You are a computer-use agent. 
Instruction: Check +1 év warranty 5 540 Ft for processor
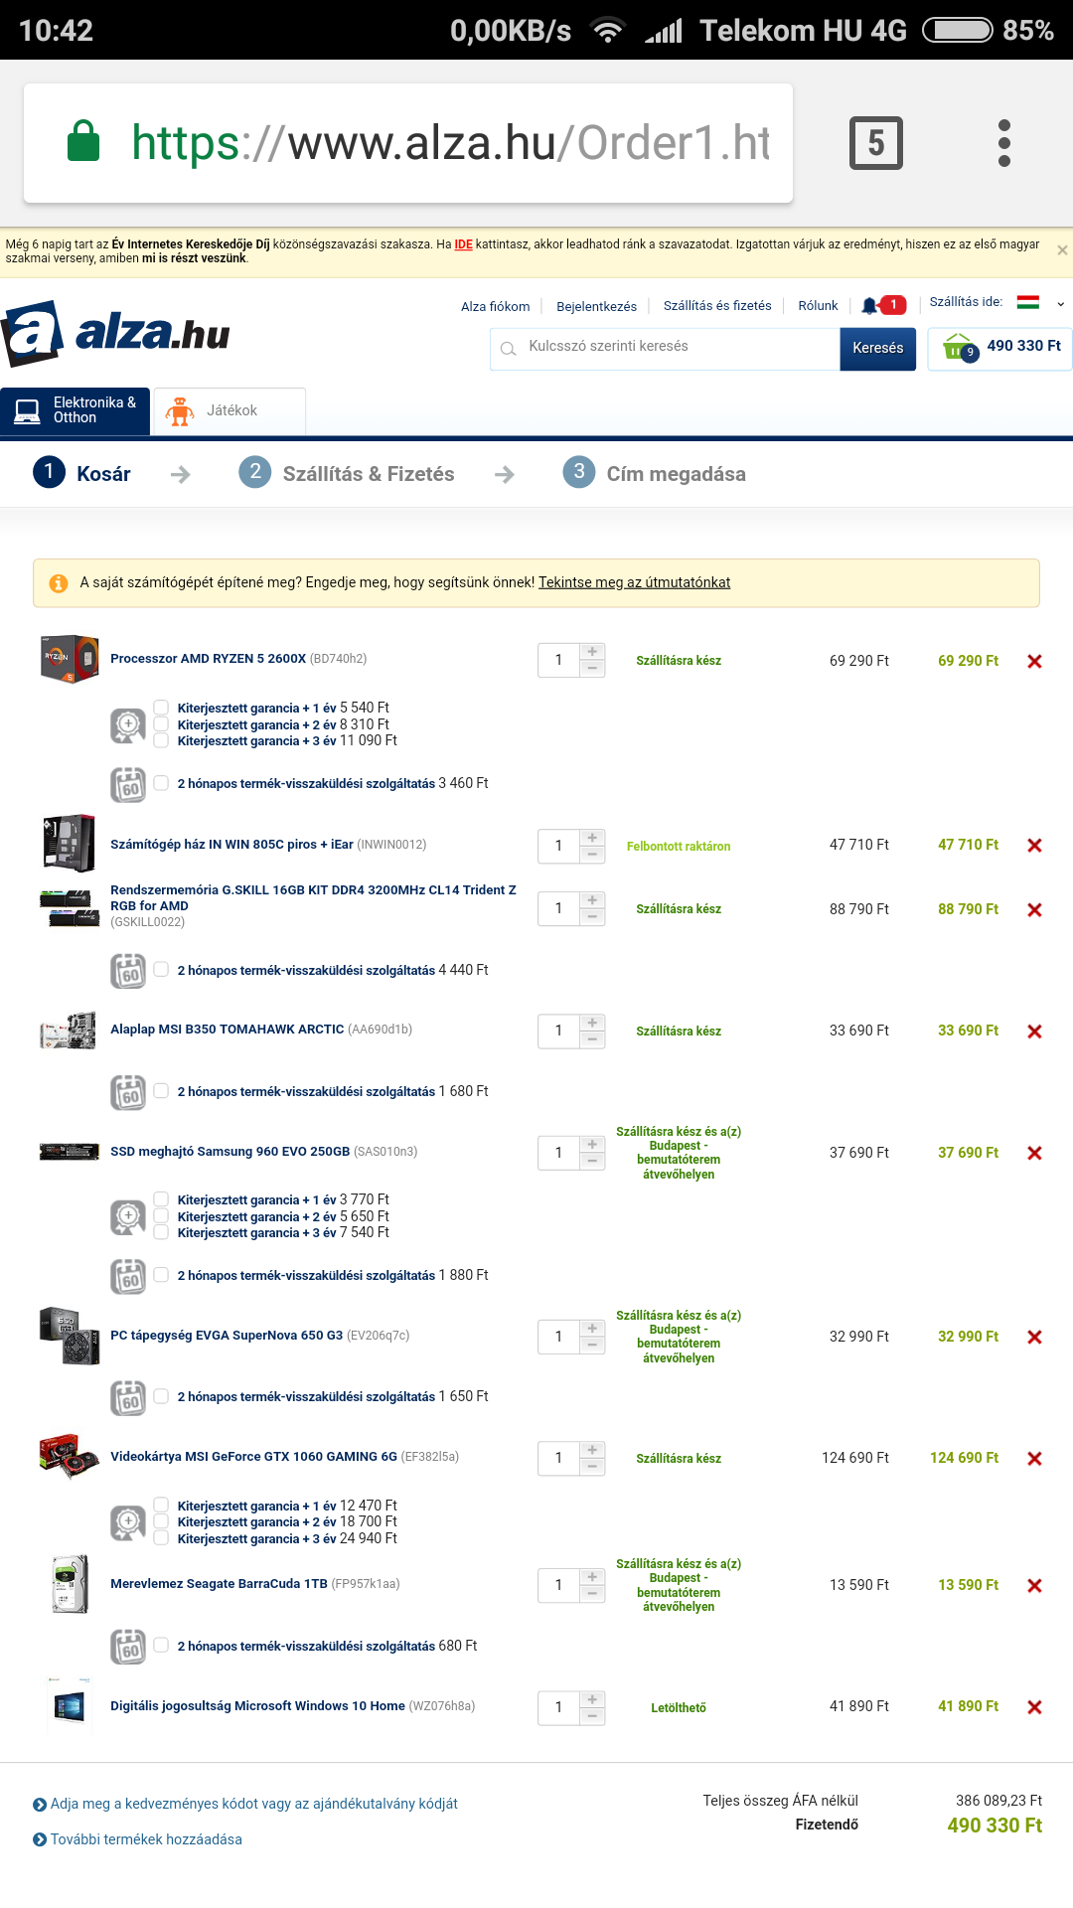161,707
